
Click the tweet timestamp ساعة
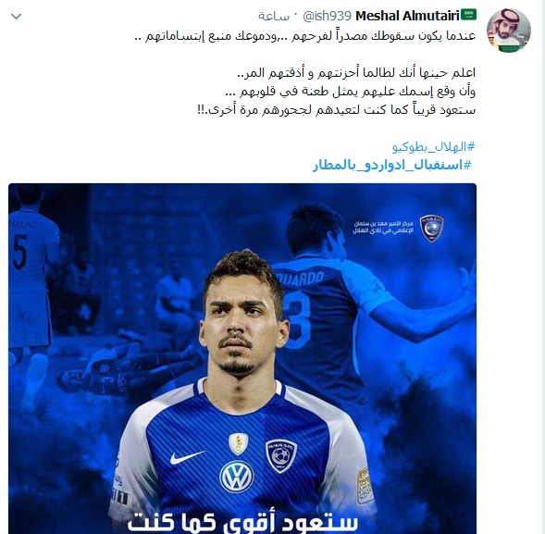tap(274, 17)
